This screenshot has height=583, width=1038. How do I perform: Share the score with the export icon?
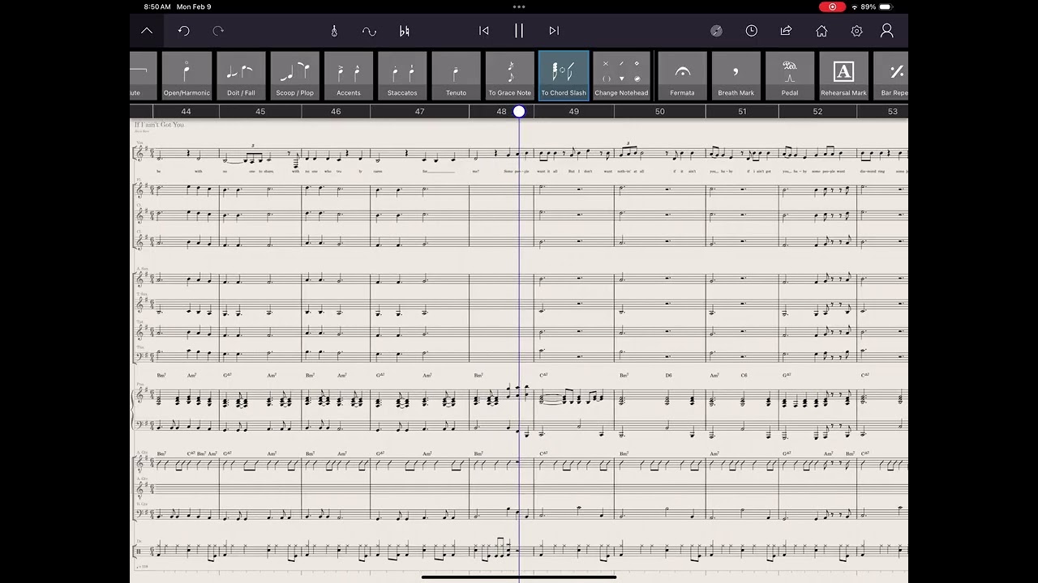pos(786,31)
